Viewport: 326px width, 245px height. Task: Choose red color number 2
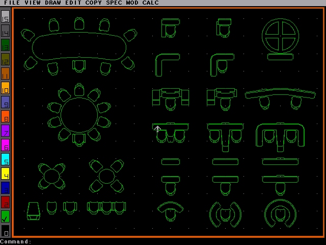5,202
